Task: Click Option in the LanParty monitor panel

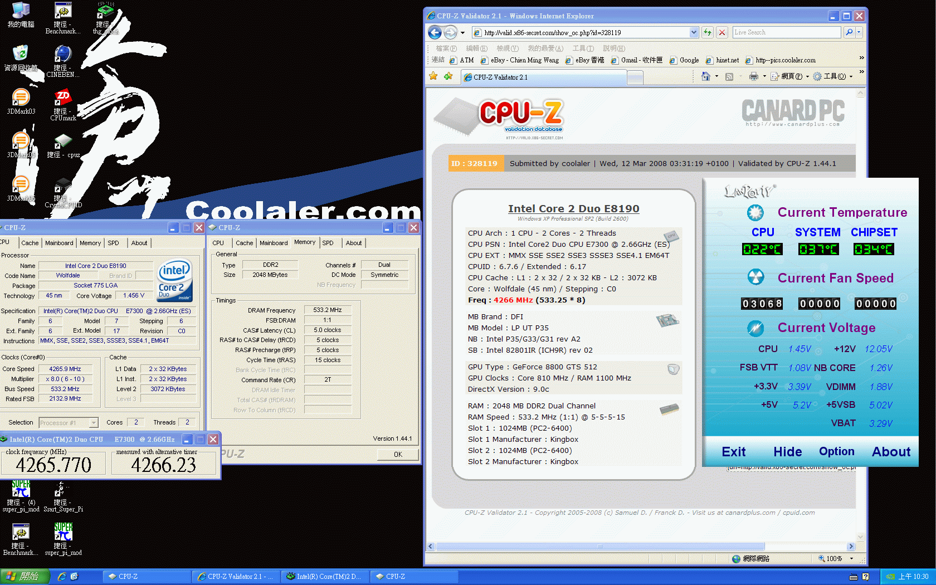Action: tap(836, 451)
